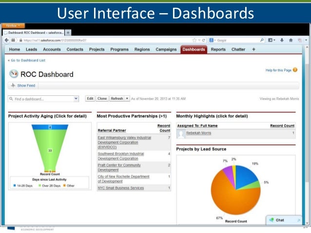Viewport: 311px width, 233px height.
Task: Open the Campaigns tab
Action: tap(166, 49)
